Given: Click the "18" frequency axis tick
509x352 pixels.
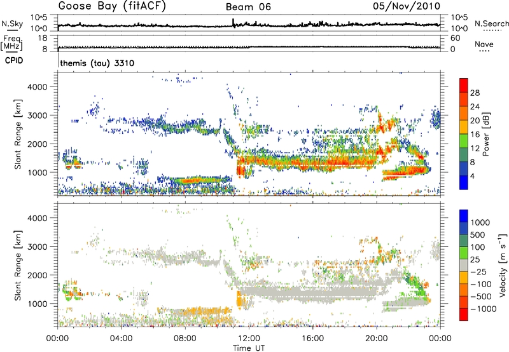Looking at the screenshot, I should pyautogui.click(x=43, y=38).
